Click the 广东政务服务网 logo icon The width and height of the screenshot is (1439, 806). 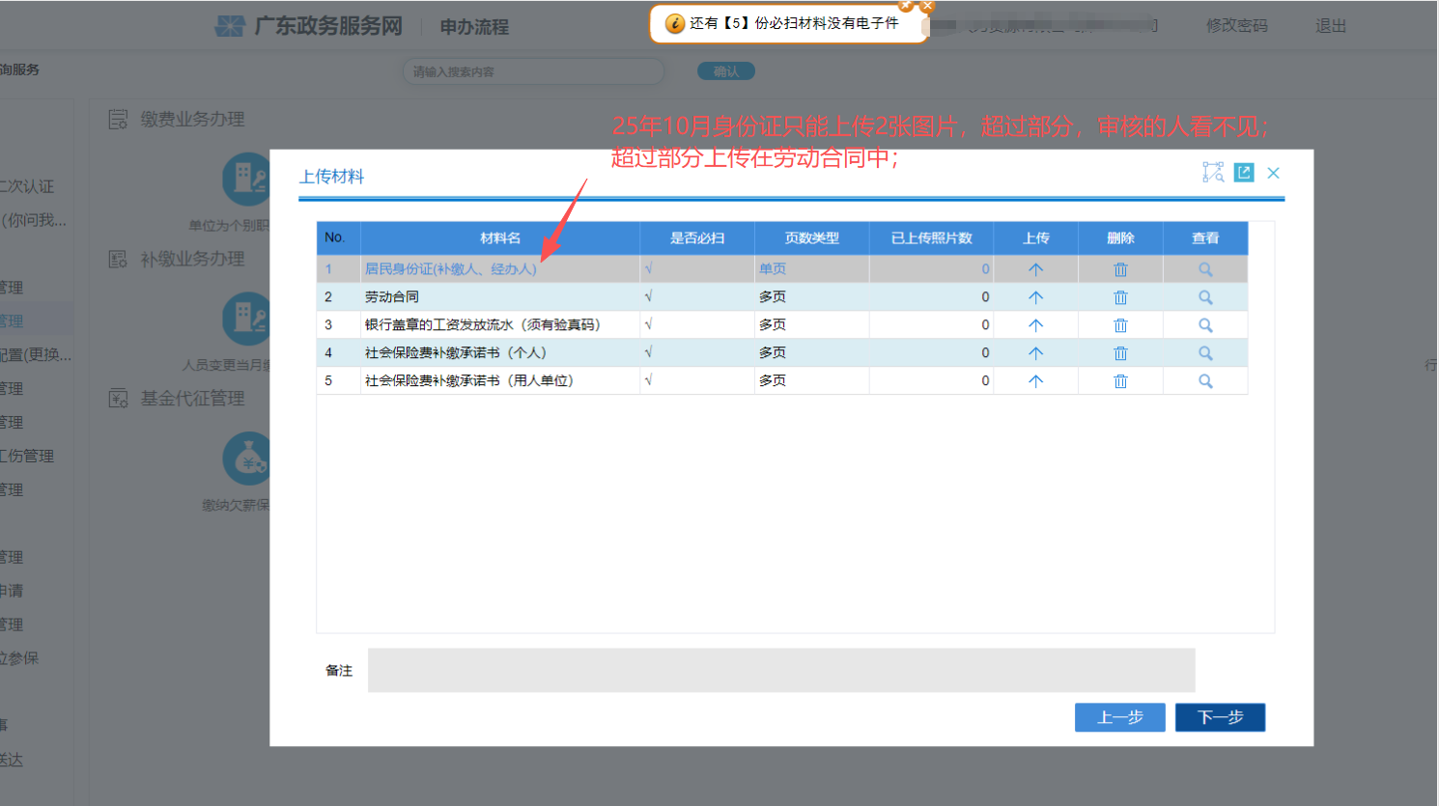point(230,26)
